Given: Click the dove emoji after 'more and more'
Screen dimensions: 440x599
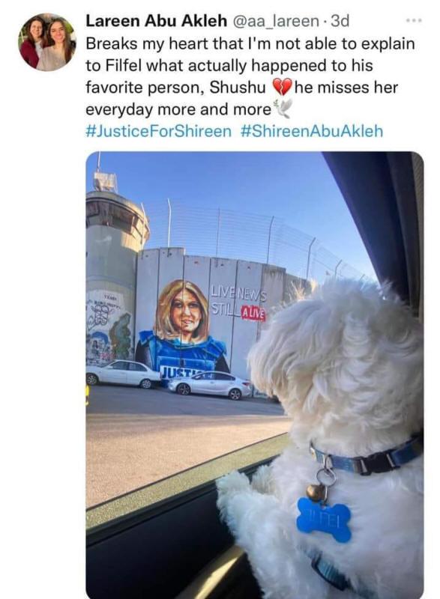Looking at the screenshot, I should (x=282, y=109).
